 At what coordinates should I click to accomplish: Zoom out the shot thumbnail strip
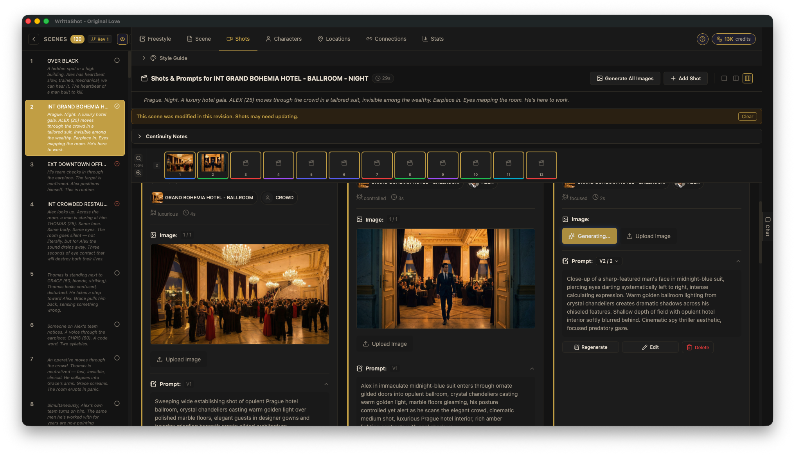point(138,158)
